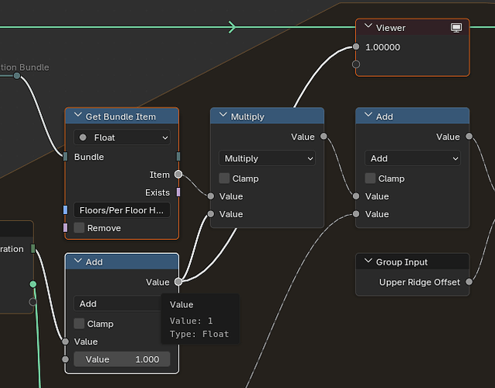The height and width of the screenshot is (388, 495).
Task: Enable Clamp in the Multiply node
Action: tap(224, 178)
